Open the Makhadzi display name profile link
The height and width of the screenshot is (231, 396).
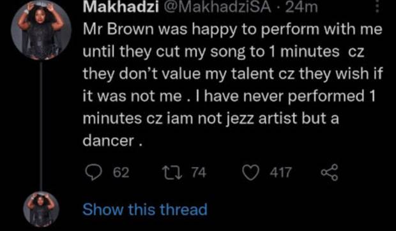pos(121,7)
